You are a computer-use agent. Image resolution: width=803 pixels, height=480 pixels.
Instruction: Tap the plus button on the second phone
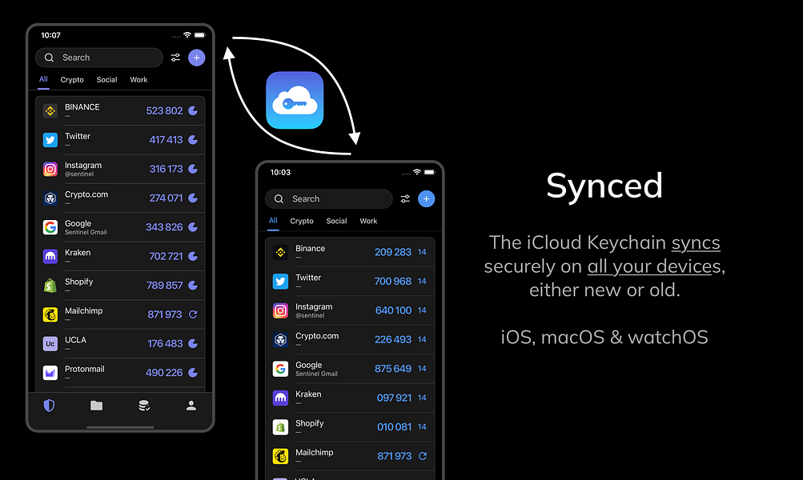click(x=426, y=198)
